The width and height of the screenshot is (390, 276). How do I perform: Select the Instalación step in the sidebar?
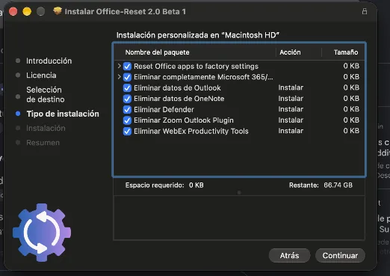click(x=46, y=128)
